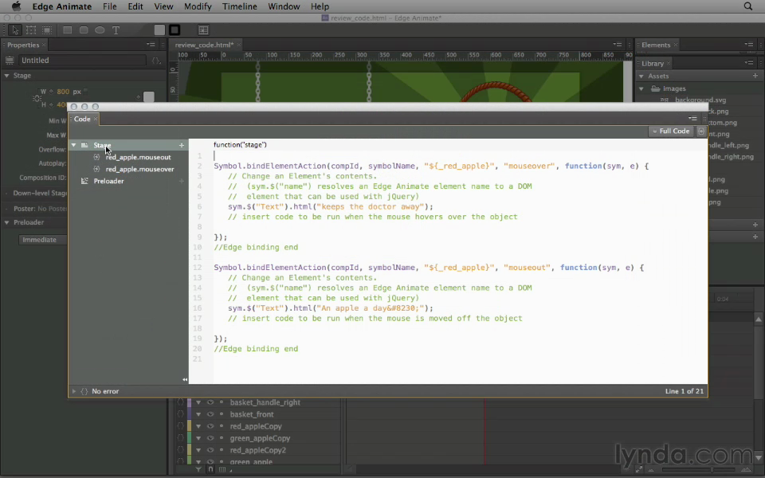
Task: Open the Edit menu
Action: (x=135, y=6)
